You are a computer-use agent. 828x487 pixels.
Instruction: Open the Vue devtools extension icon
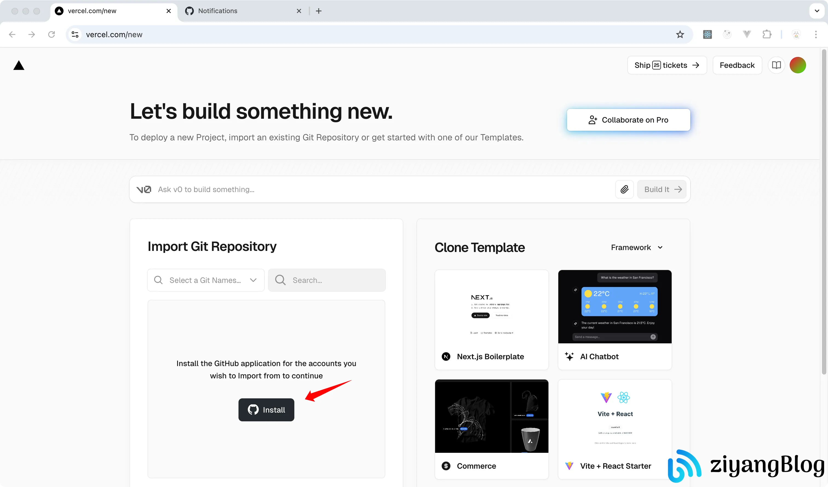[747, 34]
